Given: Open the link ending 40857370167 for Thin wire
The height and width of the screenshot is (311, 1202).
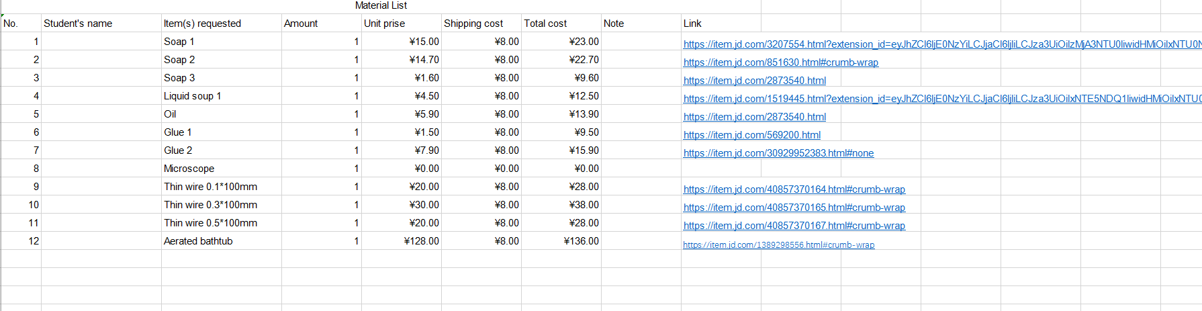Looking at the screenshot, I should (794, 226).
